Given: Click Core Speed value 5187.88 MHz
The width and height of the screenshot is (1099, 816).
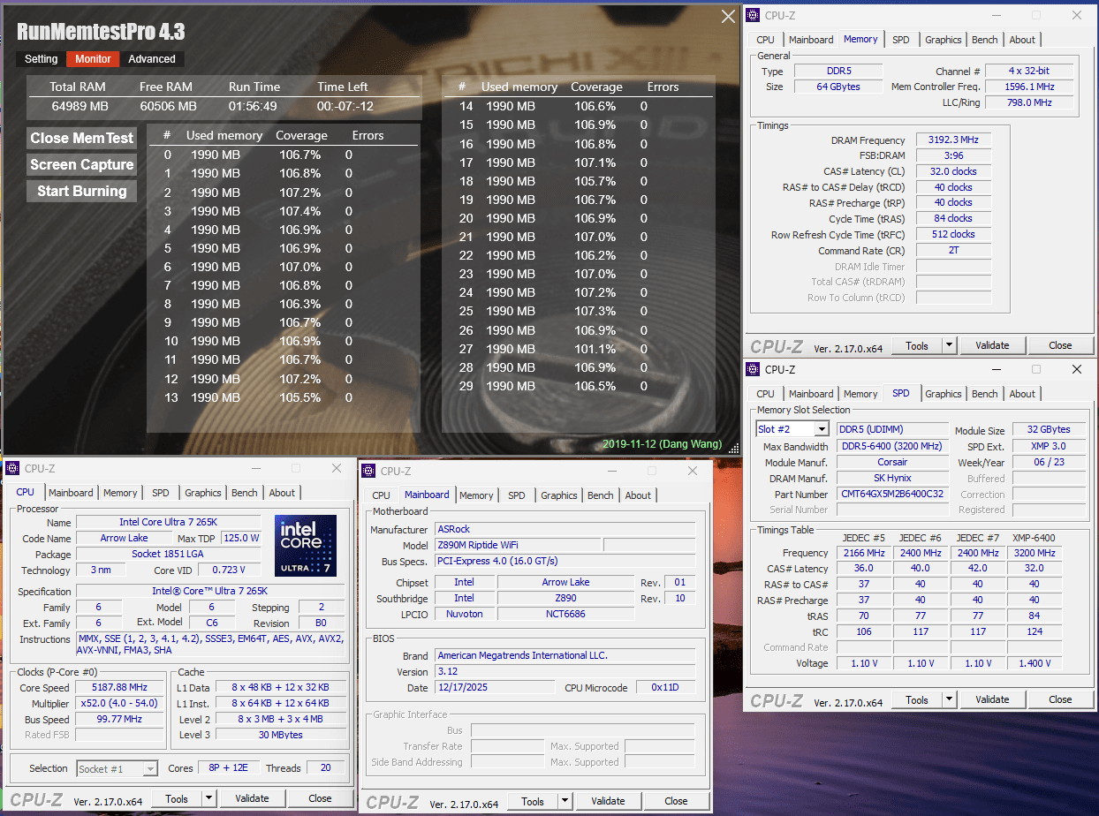Looking at the screenshot, I should click(120, 688).
